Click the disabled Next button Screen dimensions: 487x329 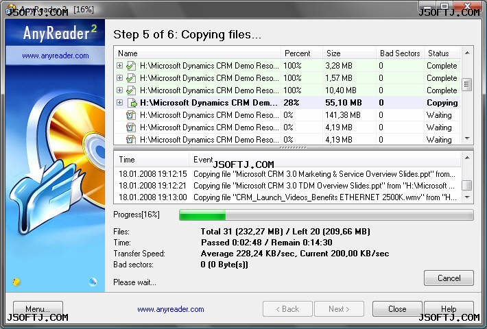339,309
